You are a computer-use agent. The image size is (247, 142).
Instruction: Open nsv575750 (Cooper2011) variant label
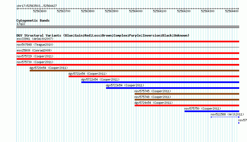click(x=203, y=109)
